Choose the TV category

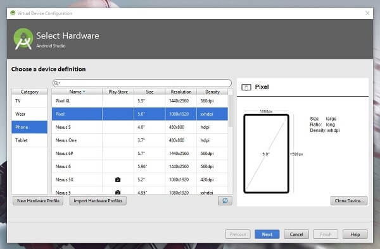[x=30, y=101]
